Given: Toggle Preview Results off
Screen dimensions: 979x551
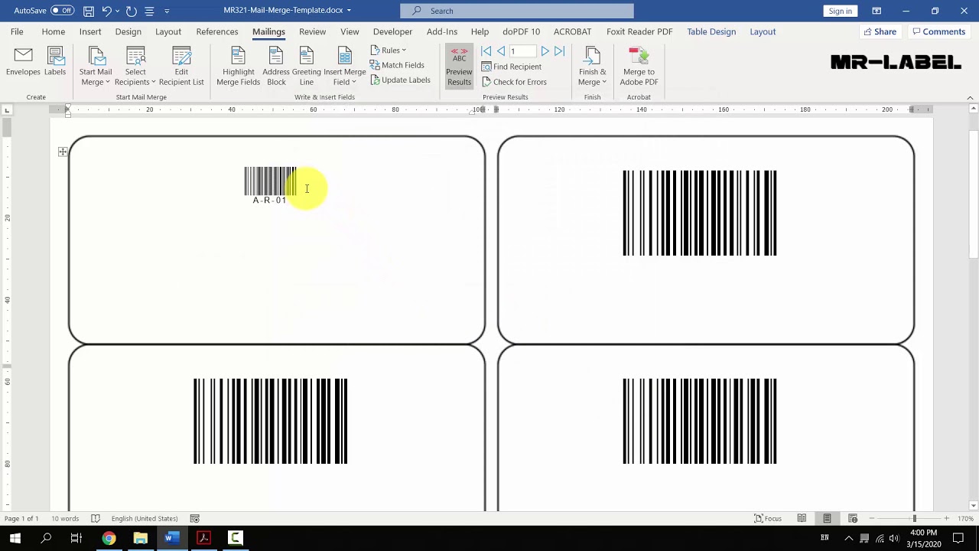Looking at the screenshot, I should pyautogui.click(x=459, y=67).
